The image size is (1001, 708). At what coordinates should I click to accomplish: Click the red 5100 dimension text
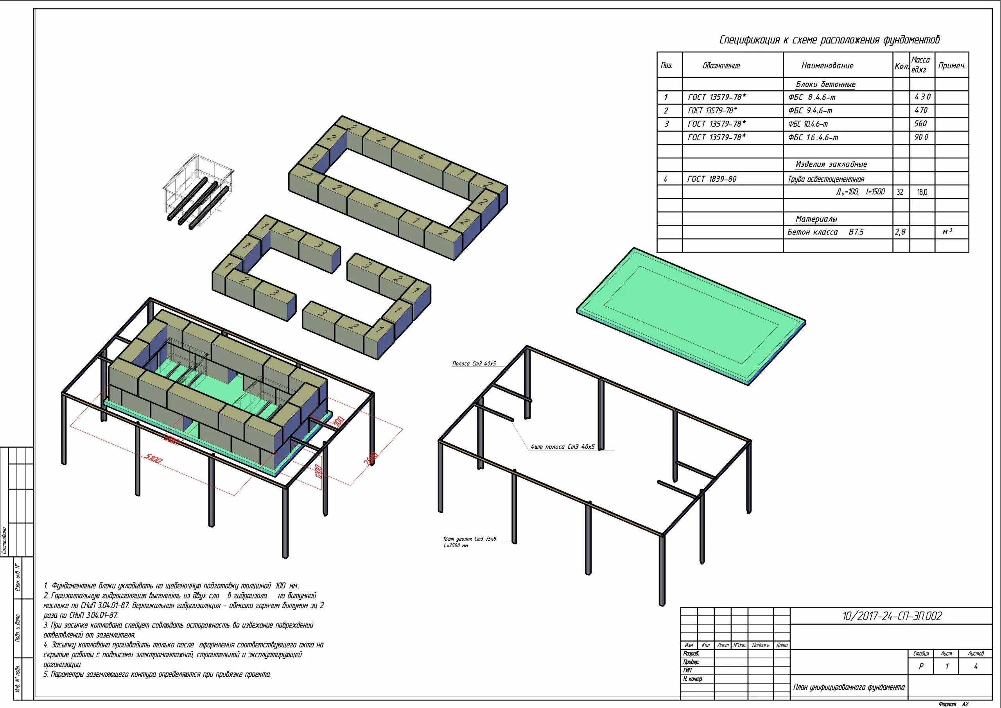pyautogui.click(x=153, y=458)
